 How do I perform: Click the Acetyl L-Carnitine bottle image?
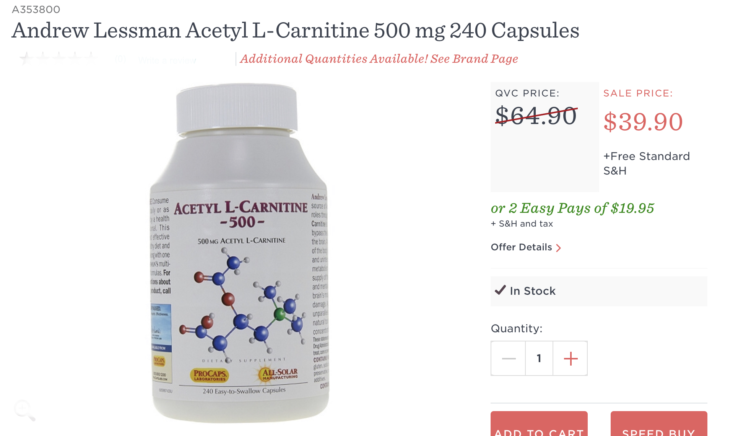tap(239, 253)
